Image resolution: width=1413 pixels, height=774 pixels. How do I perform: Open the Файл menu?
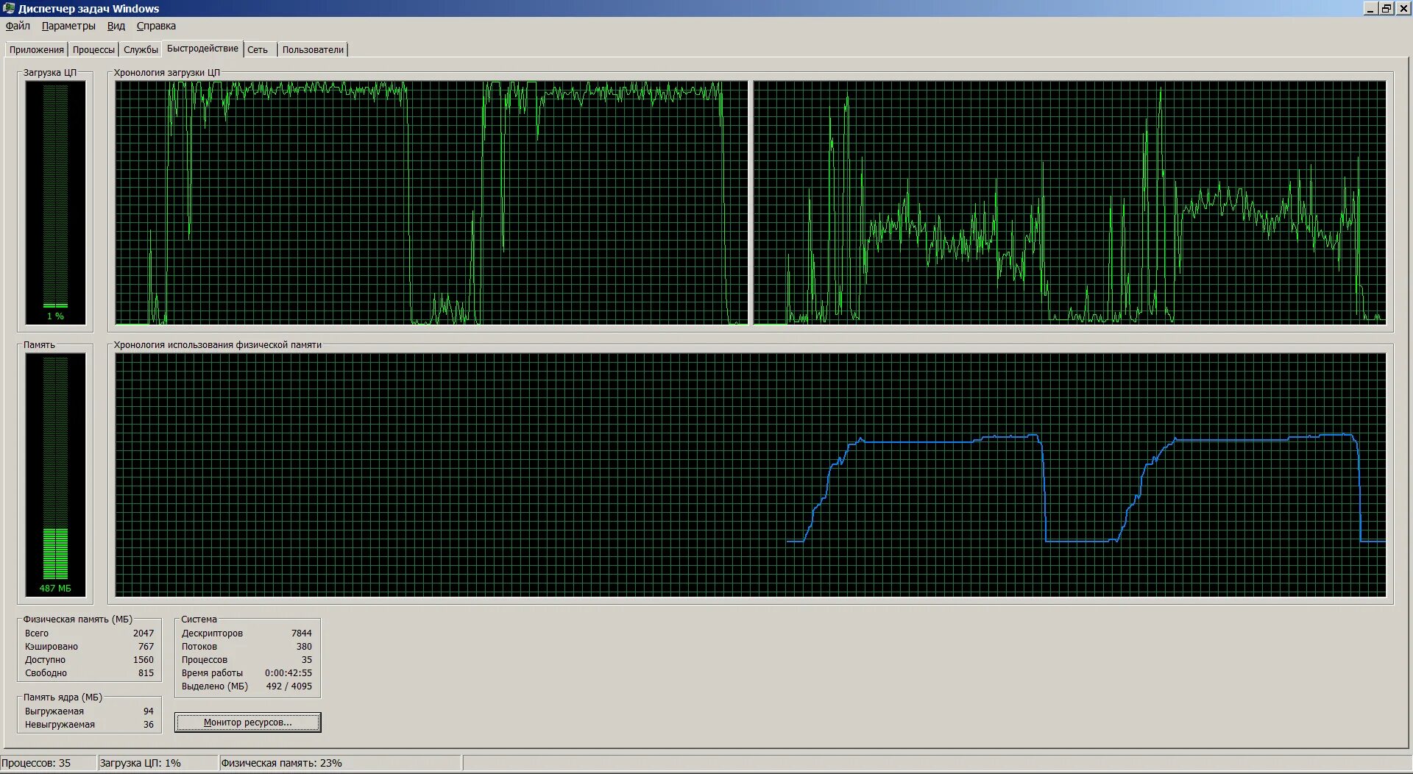pos(18,26)
